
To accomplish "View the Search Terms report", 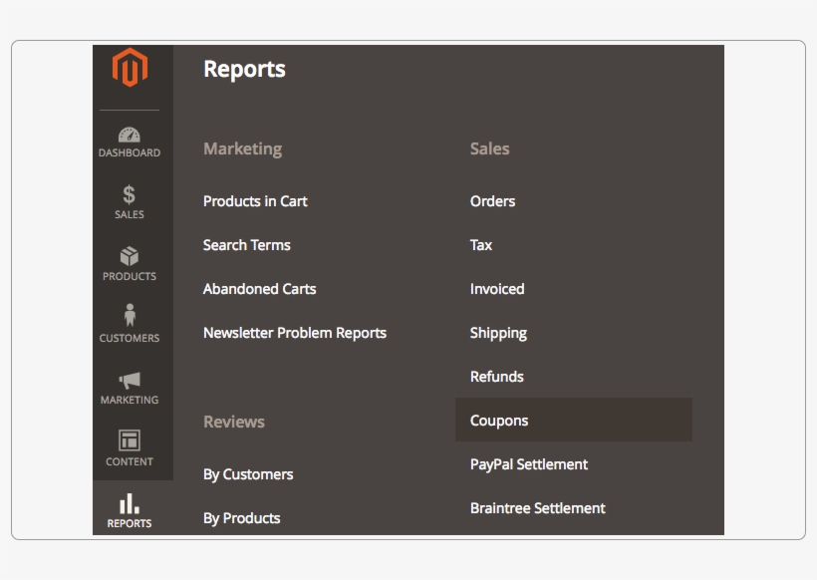I will click(x=246, y=244).
